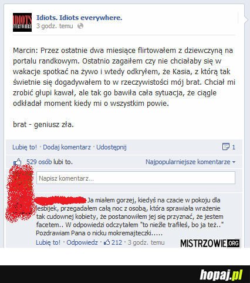Click Dodaj komentarz under the post
The image size is (250, 283).
tap(67, 147)
